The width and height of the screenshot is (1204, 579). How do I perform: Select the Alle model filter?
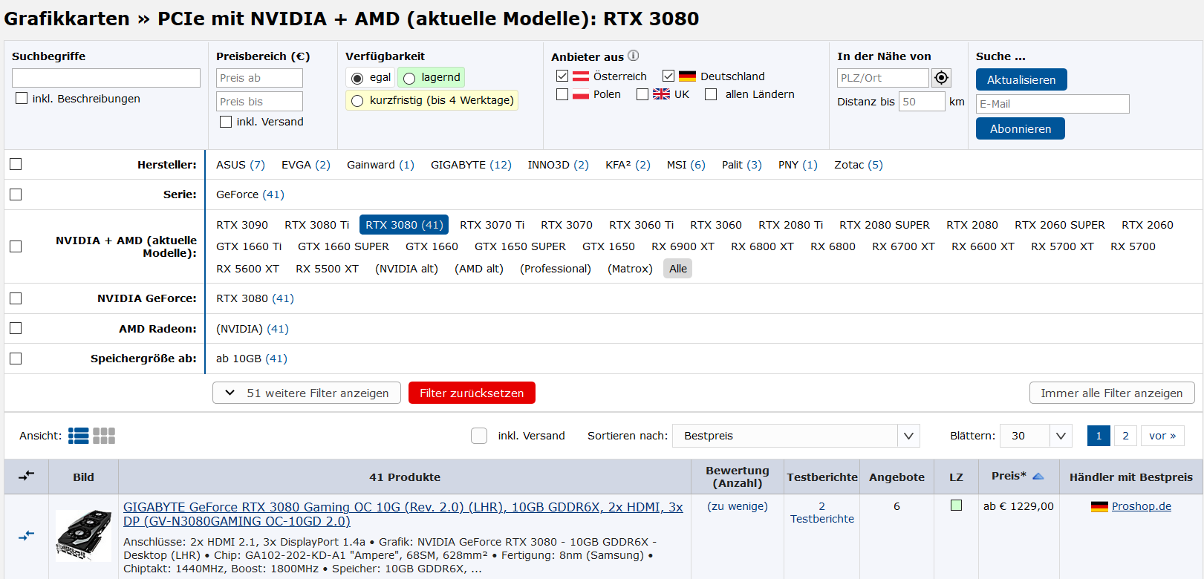[x=678, y=269]
